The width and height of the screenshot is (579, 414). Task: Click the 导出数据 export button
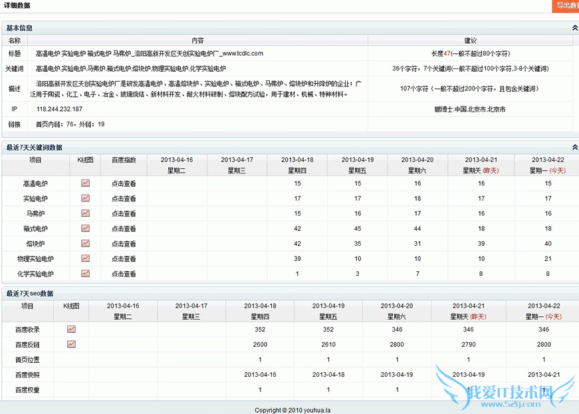(566, 6)
